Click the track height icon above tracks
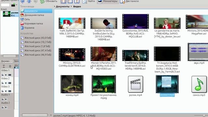Image resolution: width=208 pixels, height=117 pixels. click(x=10, y=66)
